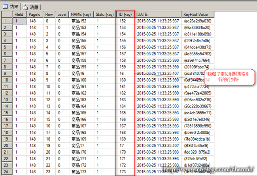Select the Statu (key) column header
Viewport: 257px width, 176px height.
coord(105,14)
